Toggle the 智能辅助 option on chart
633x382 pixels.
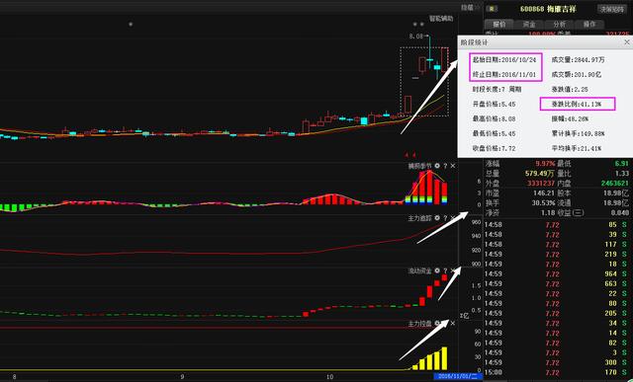[x=441, y=19]
